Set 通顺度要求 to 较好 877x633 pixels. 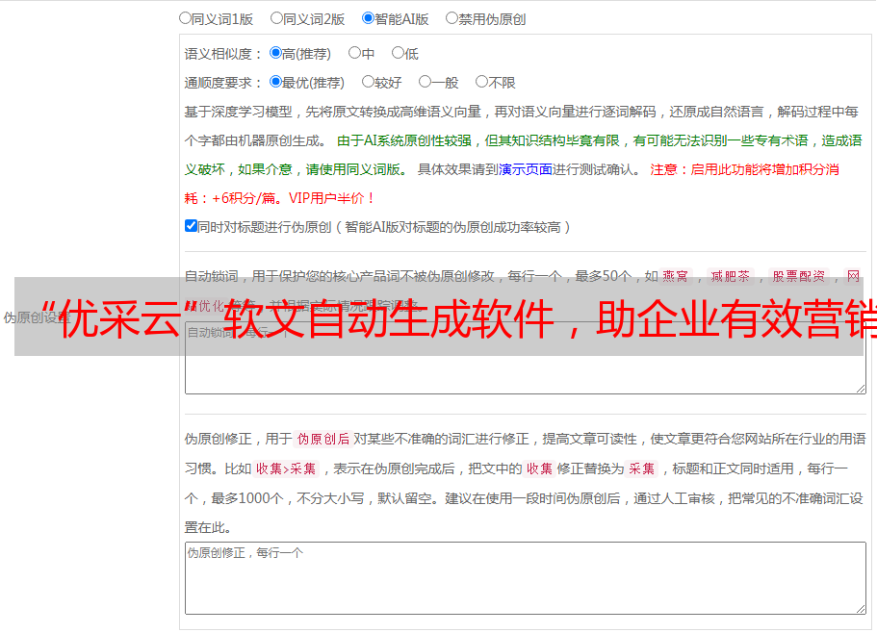point(368,82)
